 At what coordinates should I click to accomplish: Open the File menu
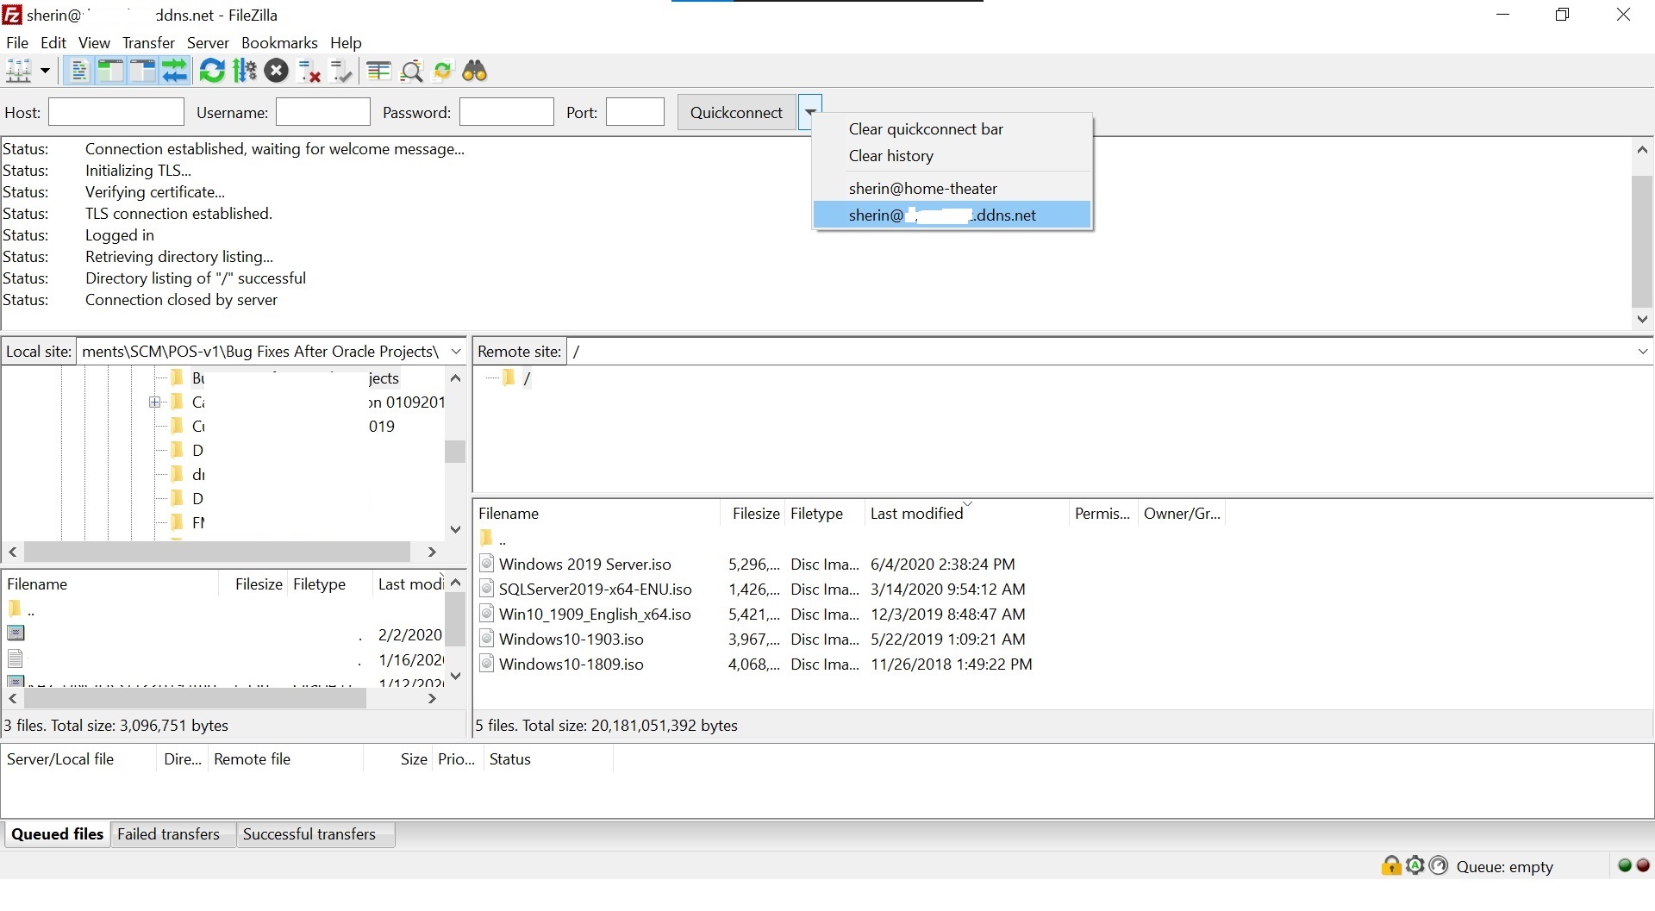[17, 42]
